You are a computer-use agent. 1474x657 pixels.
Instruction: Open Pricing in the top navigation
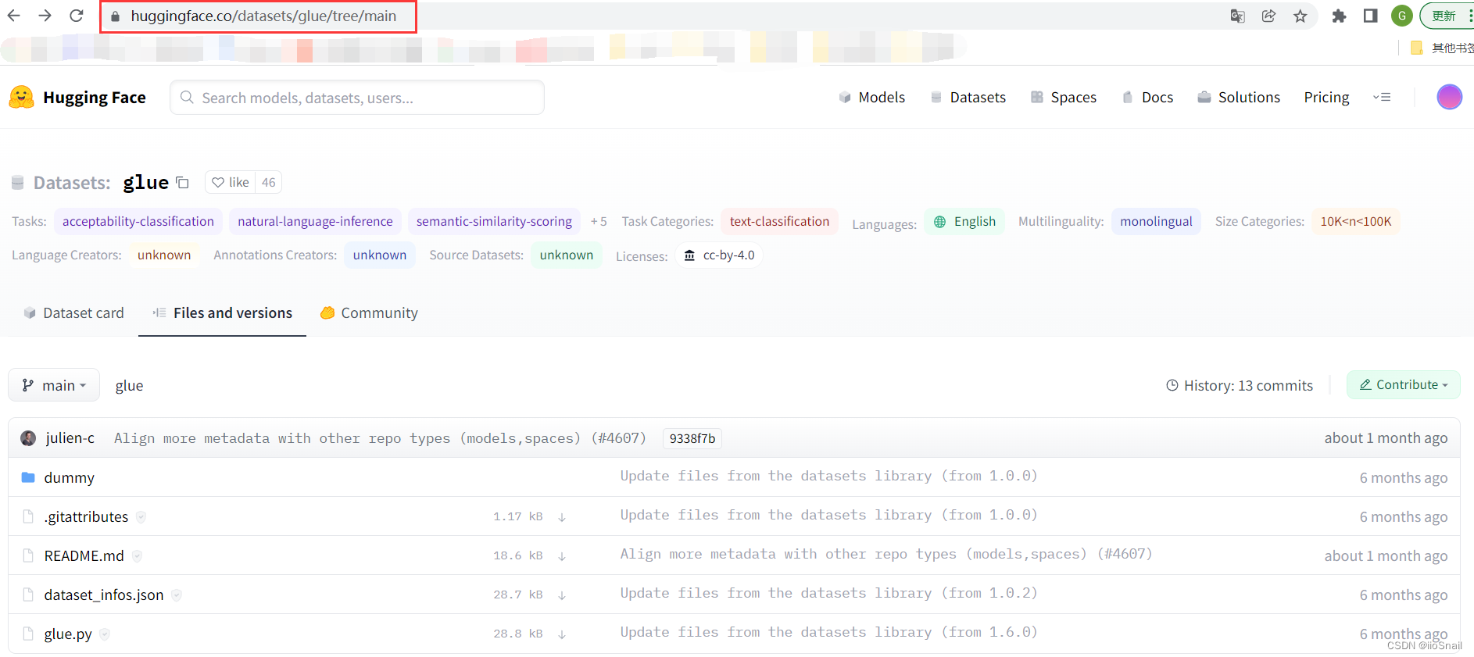[x=1326, y=97]
